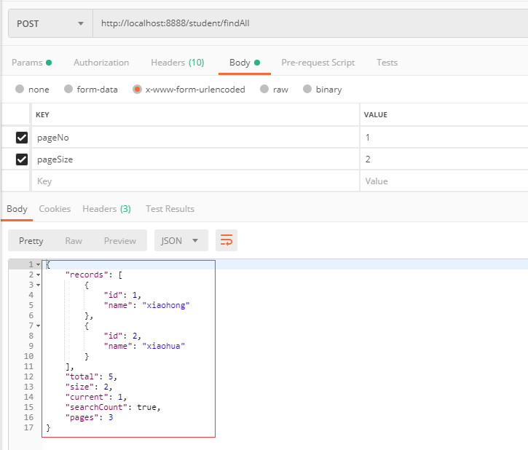Collapse the object fold on line 7
Image resolution: width=528 pixels, height=450 pixels.
coord(39,325)
